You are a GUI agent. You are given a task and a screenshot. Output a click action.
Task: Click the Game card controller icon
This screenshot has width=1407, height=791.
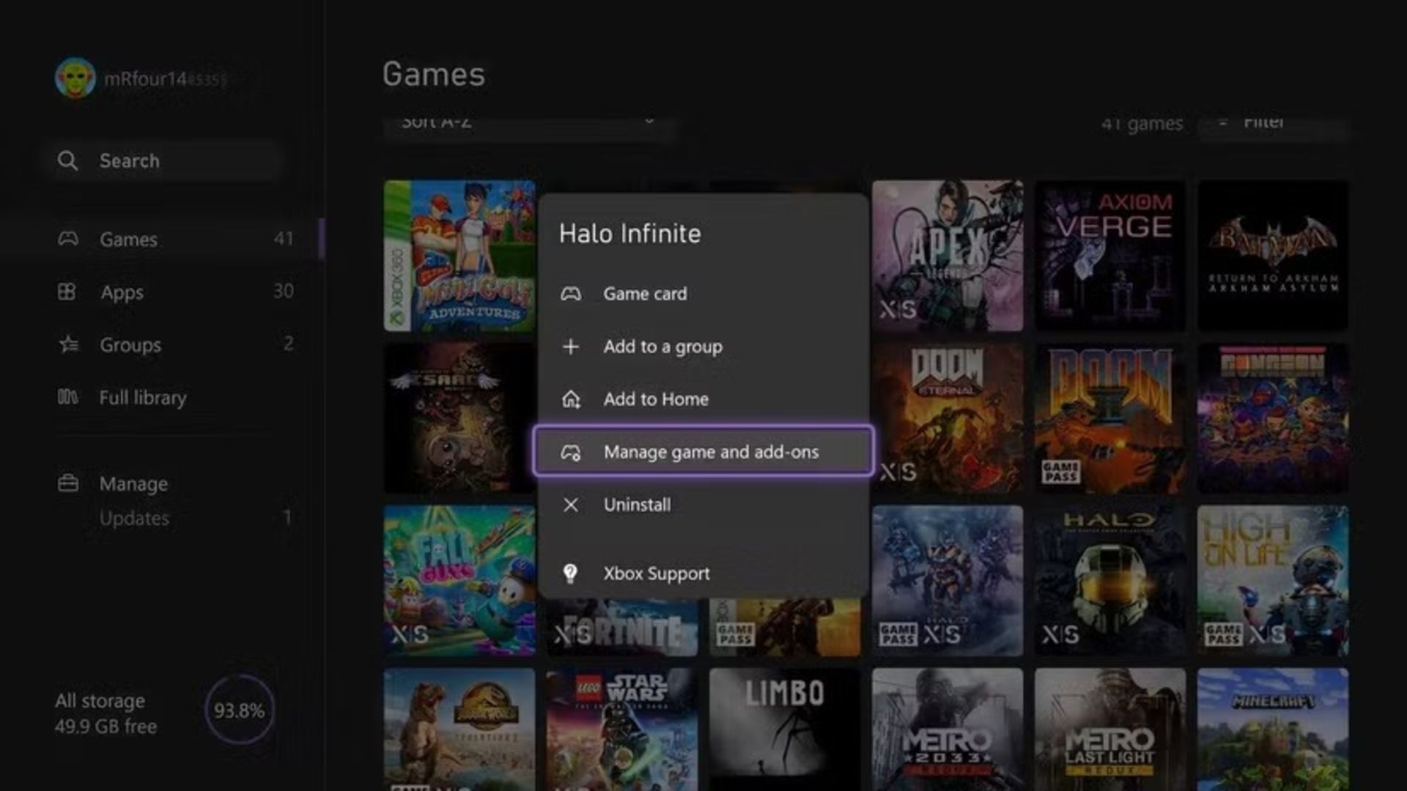click(x=571, y=294)
